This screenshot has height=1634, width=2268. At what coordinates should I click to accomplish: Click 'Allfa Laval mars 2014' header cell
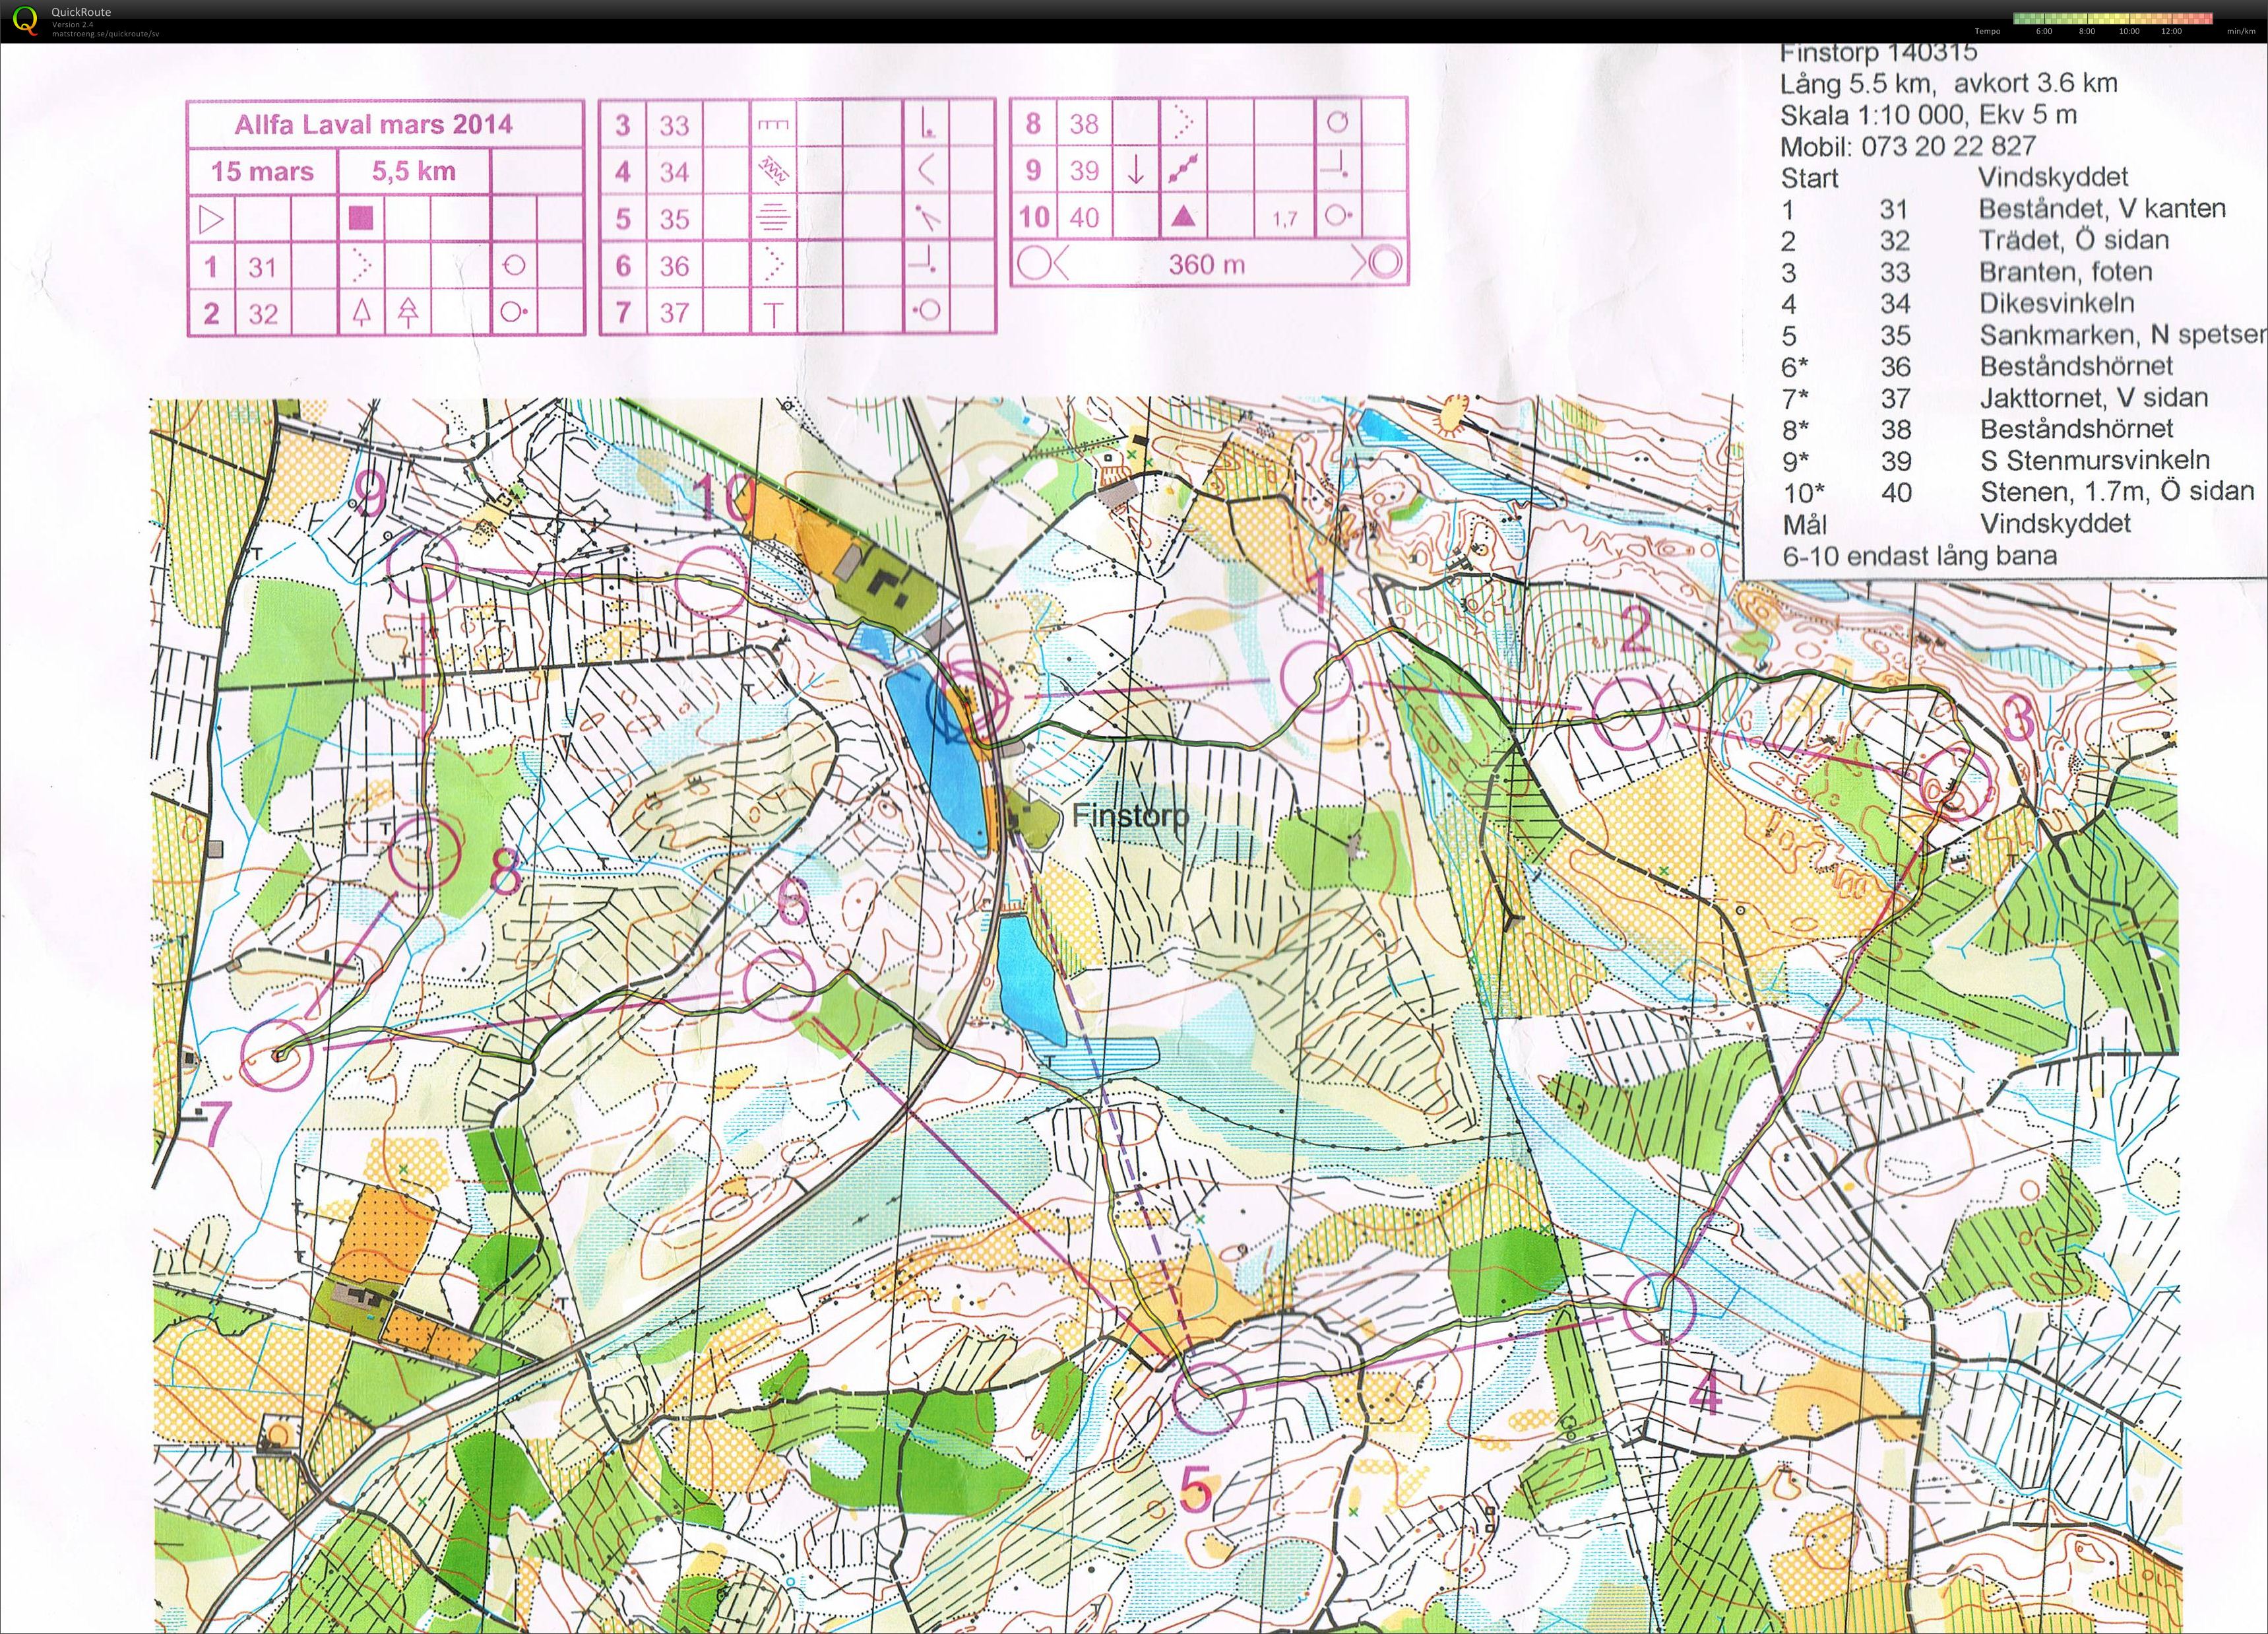click(x=385, y=125)
